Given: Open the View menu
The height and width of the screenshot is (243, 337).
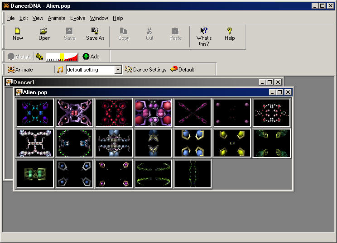Looking at the screenshot, I should pyautogui.click(x=38, y=18).
